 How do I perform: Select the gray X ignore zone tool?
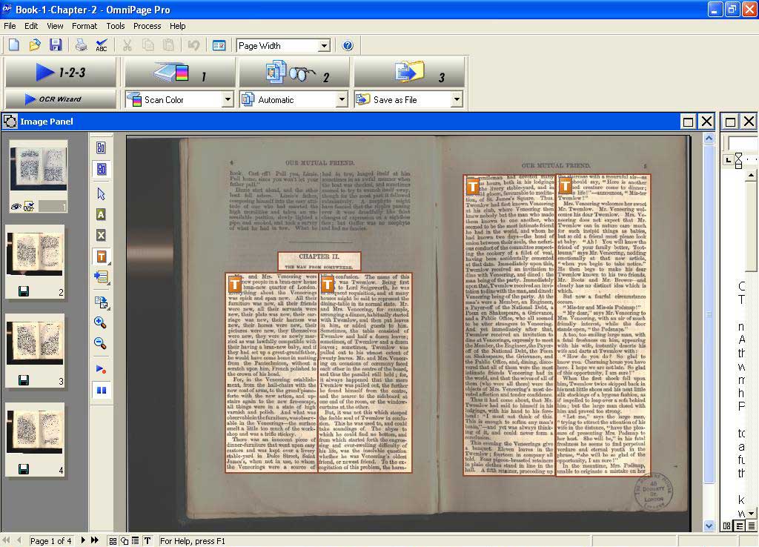(x=101, y=235)
